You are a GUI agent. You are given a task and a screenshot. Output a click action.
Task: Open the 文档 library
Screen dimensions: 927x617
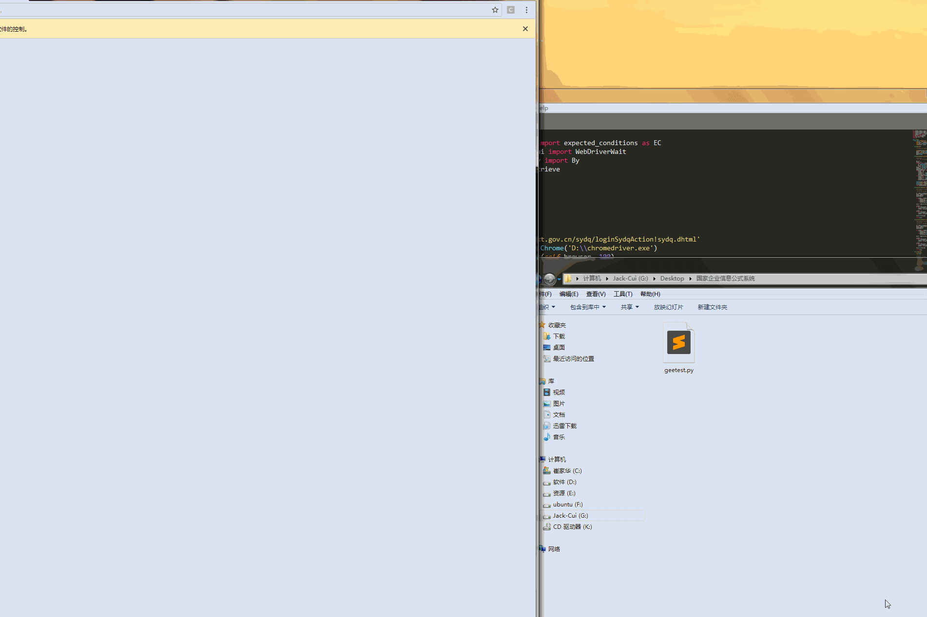559,415
